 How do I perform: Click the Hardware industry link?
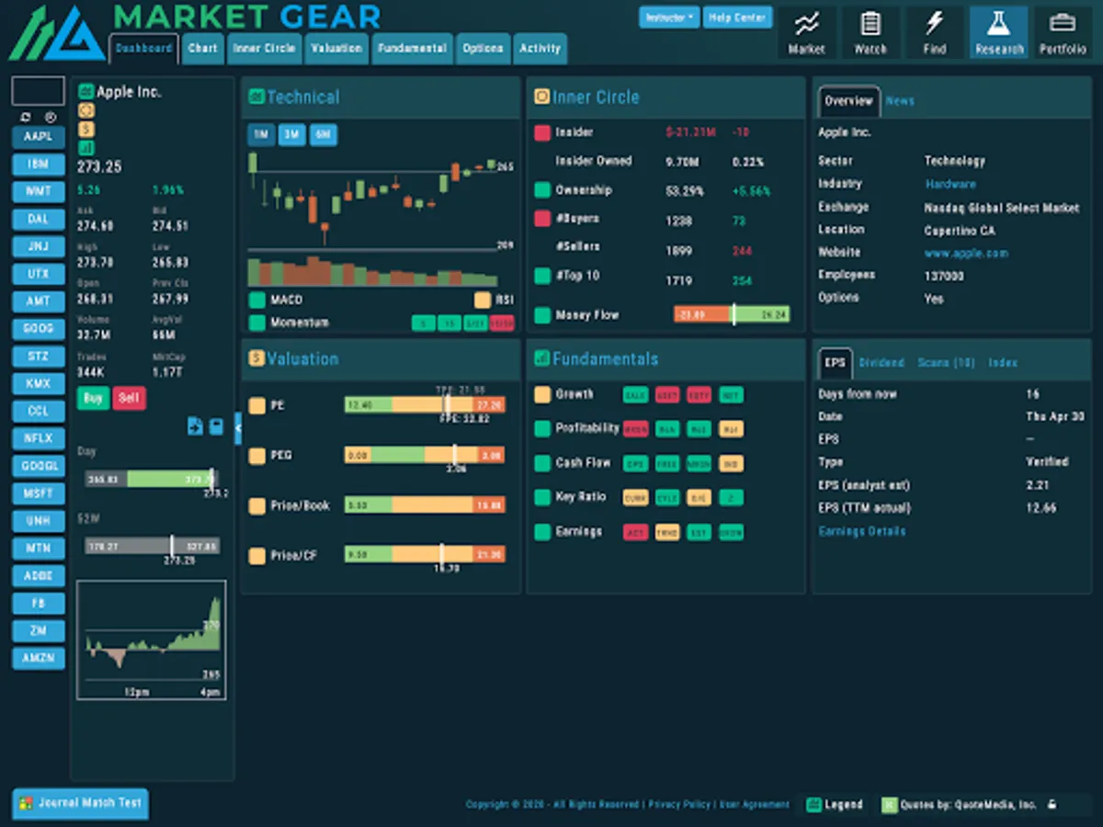tap(950, 184)
